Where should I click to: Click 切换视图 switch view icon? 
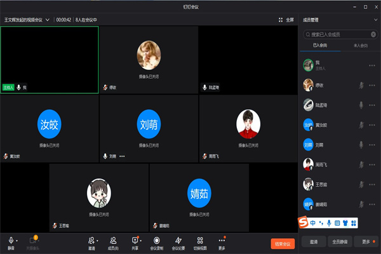click(x=200, y=240)
